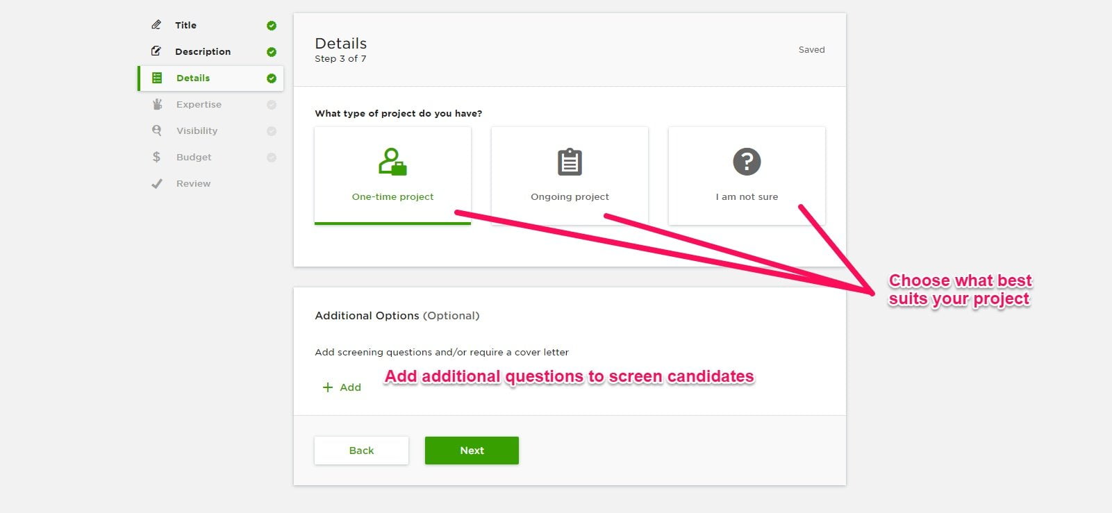Click the Details green completion checkmark
This screenshot has height=513, width=1112.
coord(272,78)
